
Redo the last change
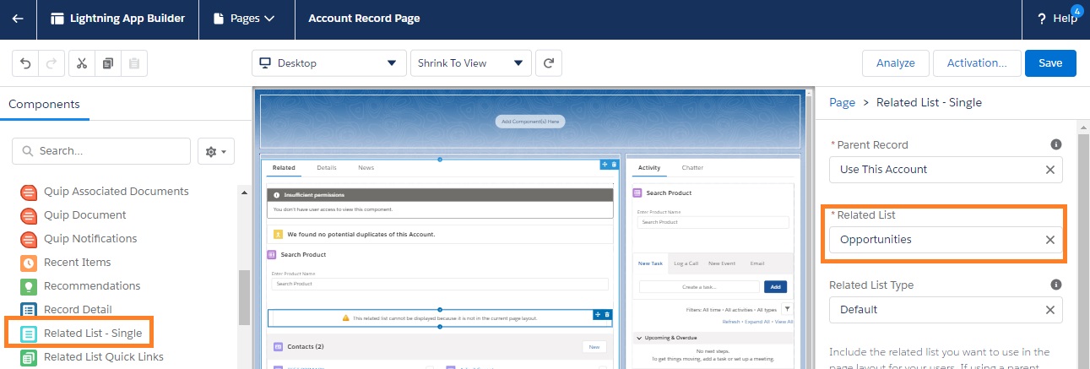click(51, 63)
